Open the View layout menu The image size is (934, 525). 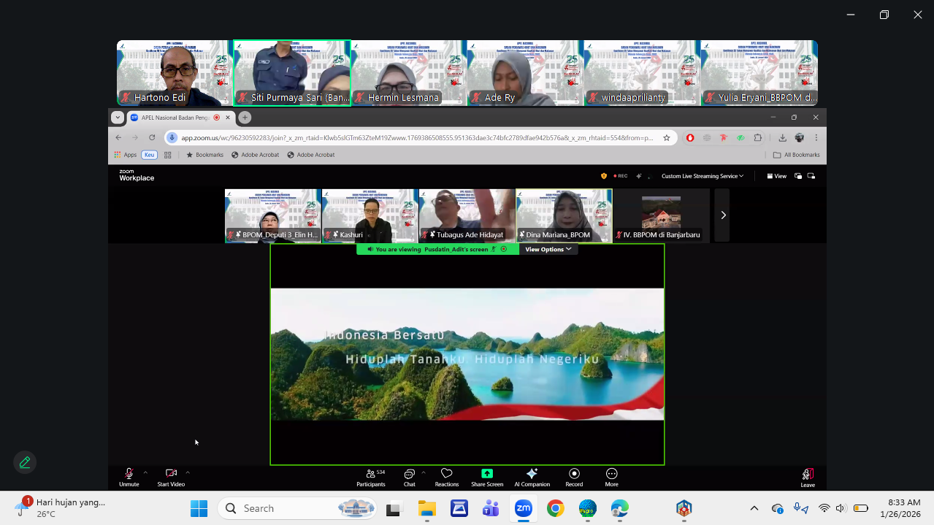point(776,176)
